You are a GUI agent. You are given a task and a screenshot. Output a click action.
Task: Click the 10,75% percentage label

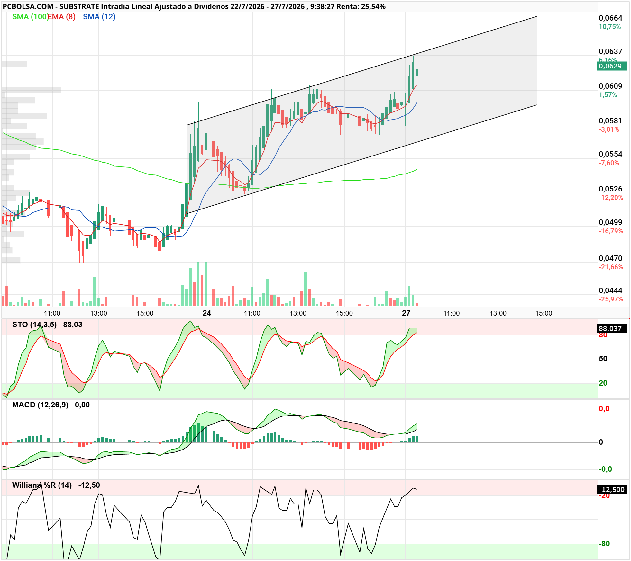610,27
